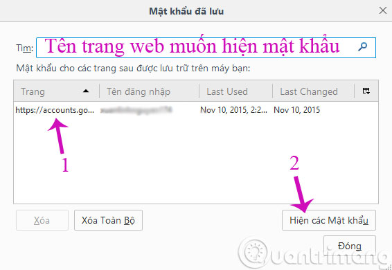Click the Đóng button
Image resolution: width=392 pixels, height=270 pixels.
[350, 246]
